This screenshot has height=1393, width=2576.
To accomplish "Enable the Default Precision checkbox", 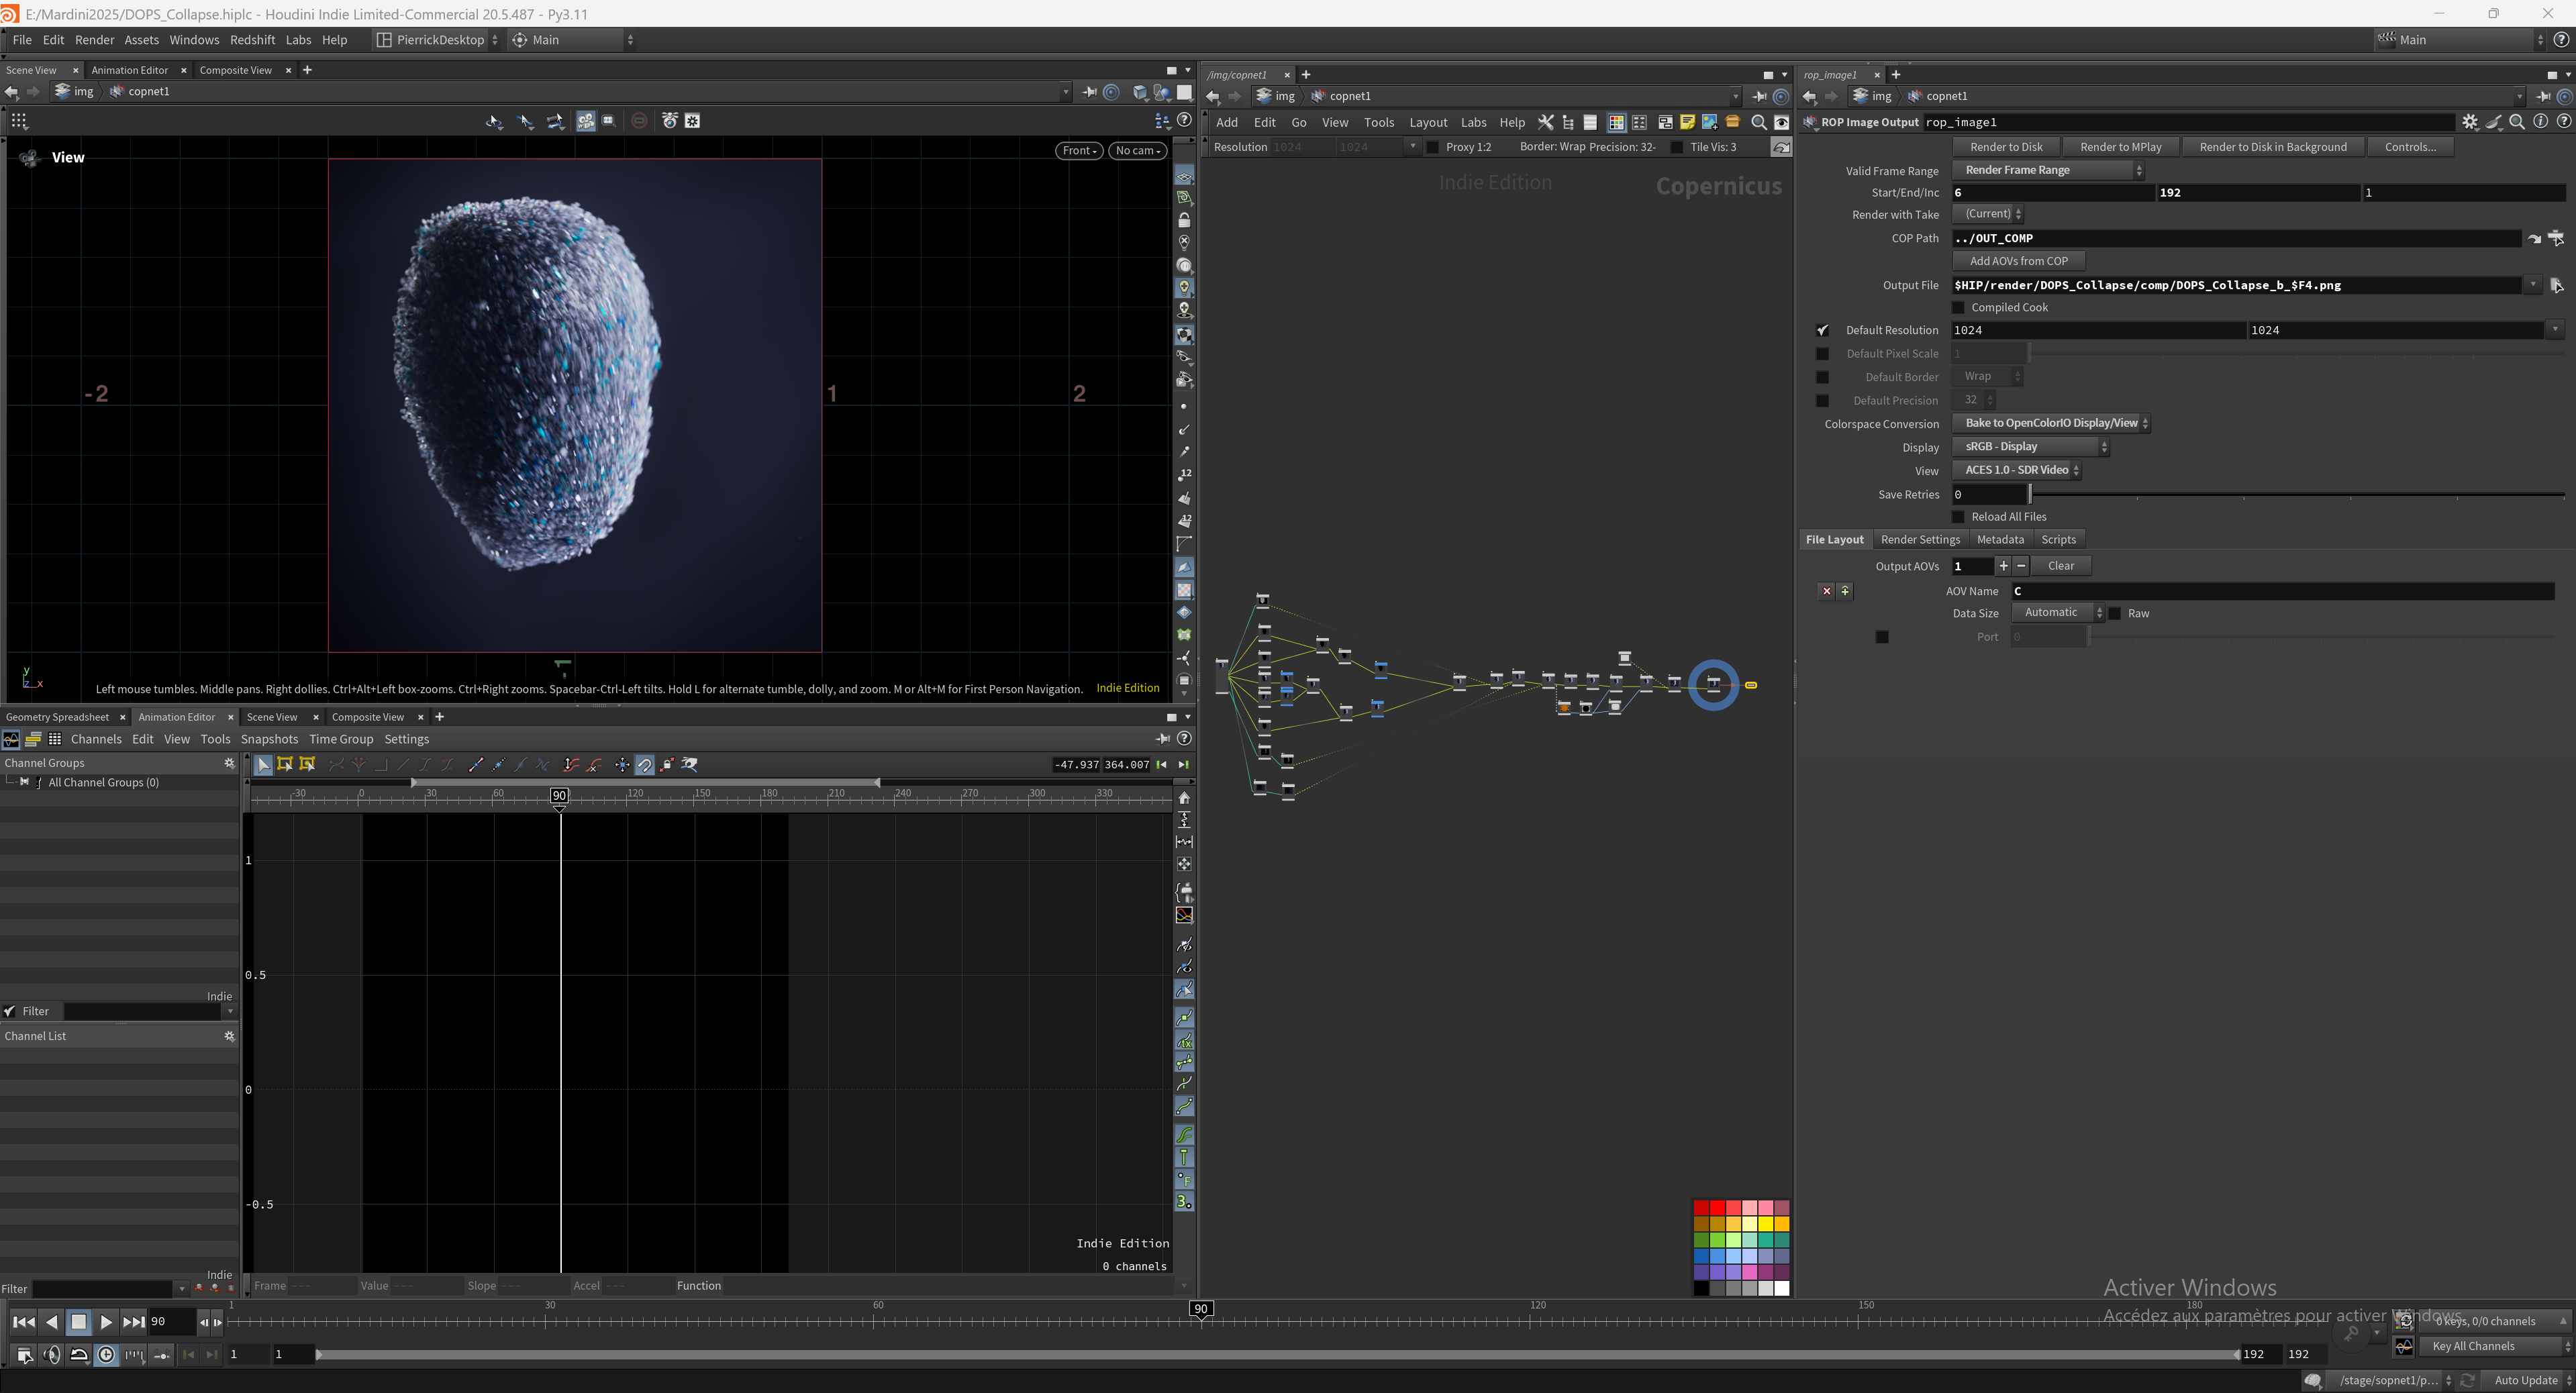I will [1822, 401].
